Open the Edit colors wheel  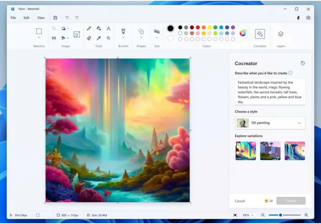(243, 33)
